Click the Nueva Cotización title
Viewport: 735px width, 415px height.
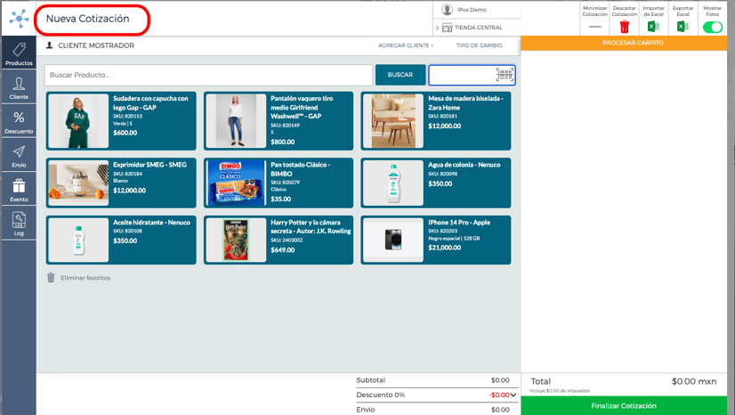[88, 19]
